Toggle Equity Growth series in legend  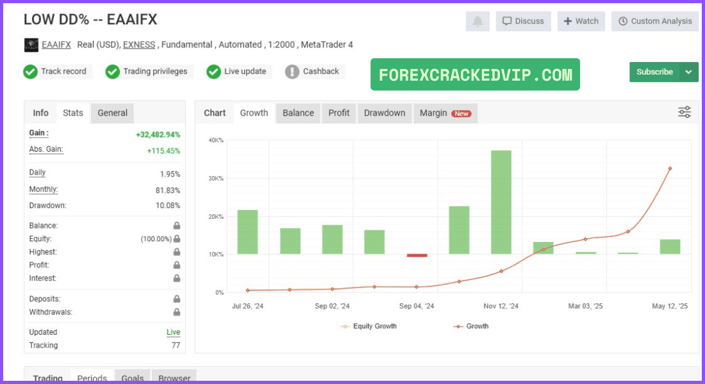coord(369,326)
